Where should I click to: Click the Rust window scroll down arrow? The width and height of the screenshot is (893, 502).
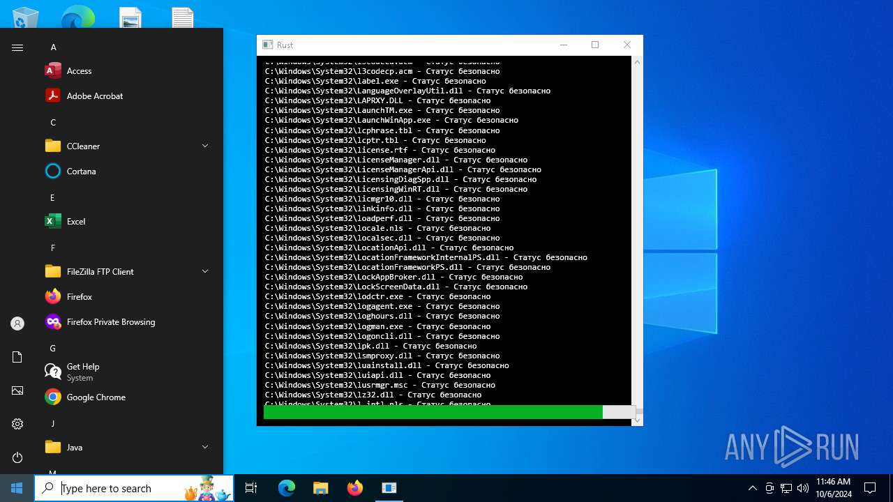(x=637, y=420)
